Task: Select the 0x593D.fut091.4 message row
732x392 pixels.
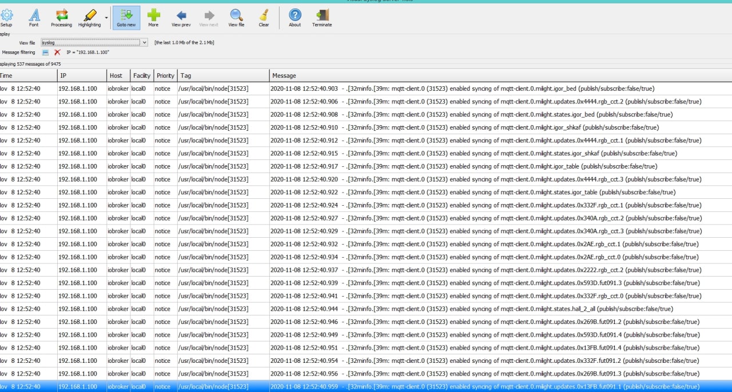Action: (x=366, y=335)
